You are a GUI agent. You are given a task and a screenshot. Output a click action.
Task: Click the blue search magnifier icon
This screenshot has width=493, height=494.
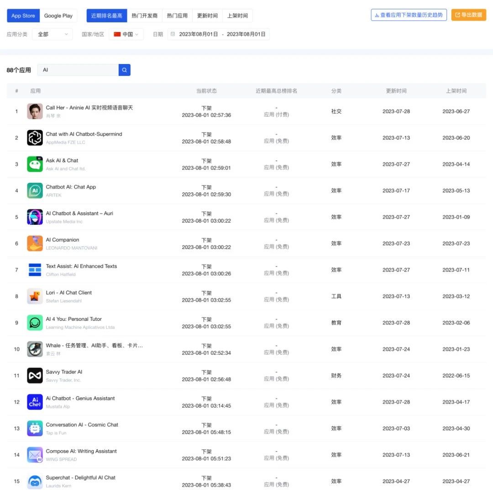point(124,70)
